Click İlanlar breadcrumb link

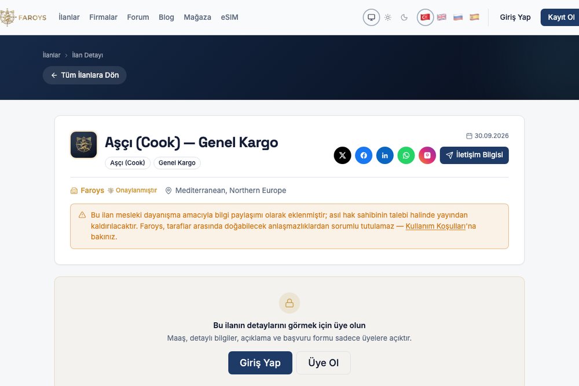pyautogui.click(x=52, y=55)
